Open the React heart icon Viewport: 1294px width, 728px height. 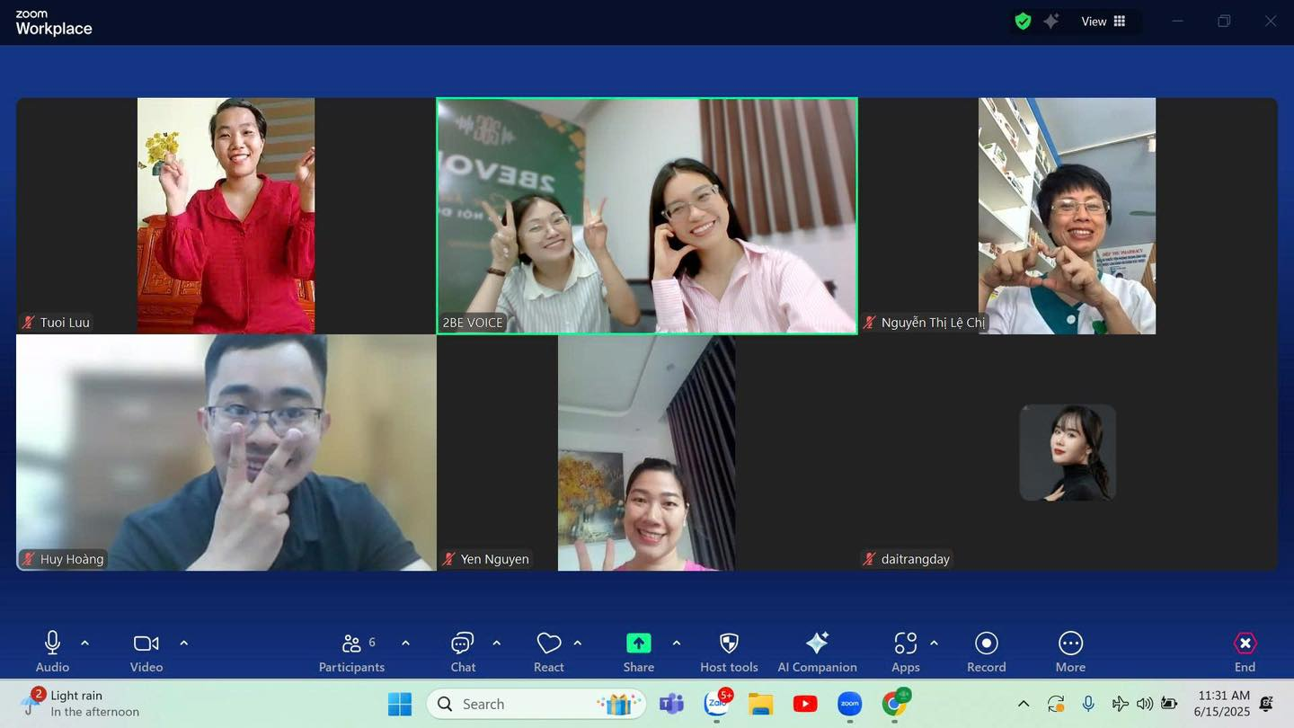point(548,644)
